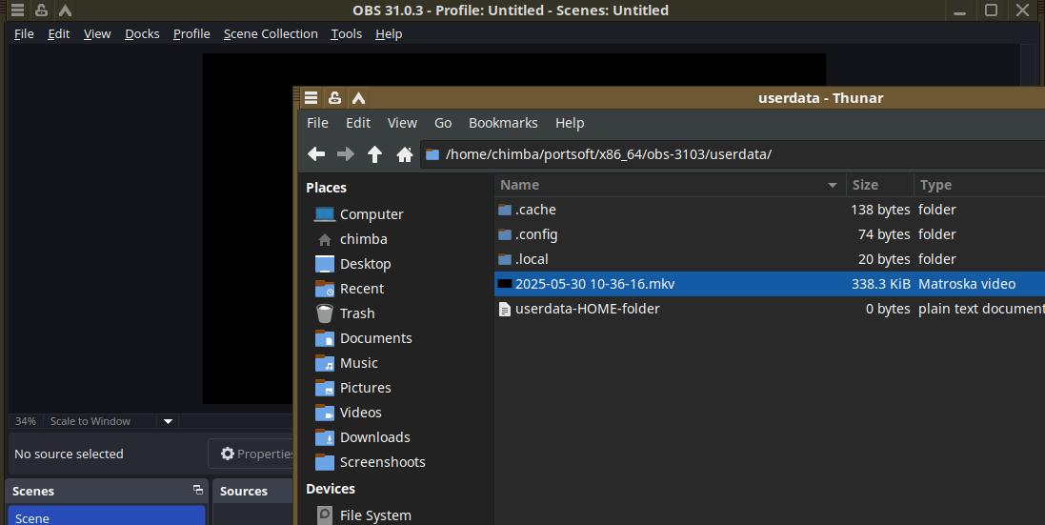1045x525 pixels.
Task: Go forward in Thunar navigation
Action: (x=345, y=154)
